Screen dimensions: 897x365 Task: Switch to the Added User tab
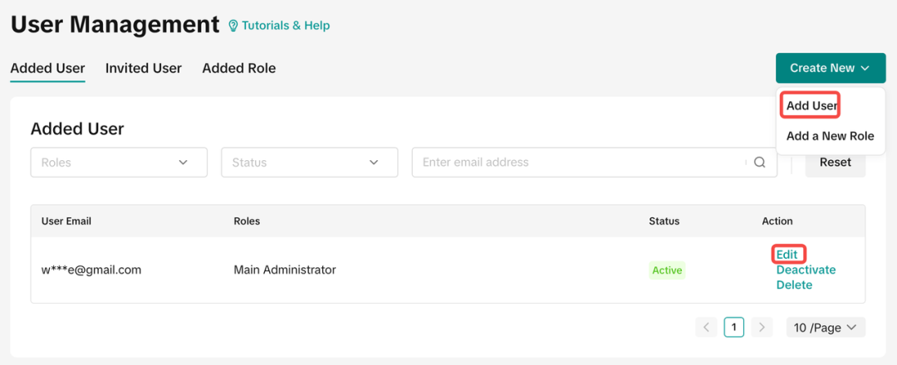tap(47, 68)
